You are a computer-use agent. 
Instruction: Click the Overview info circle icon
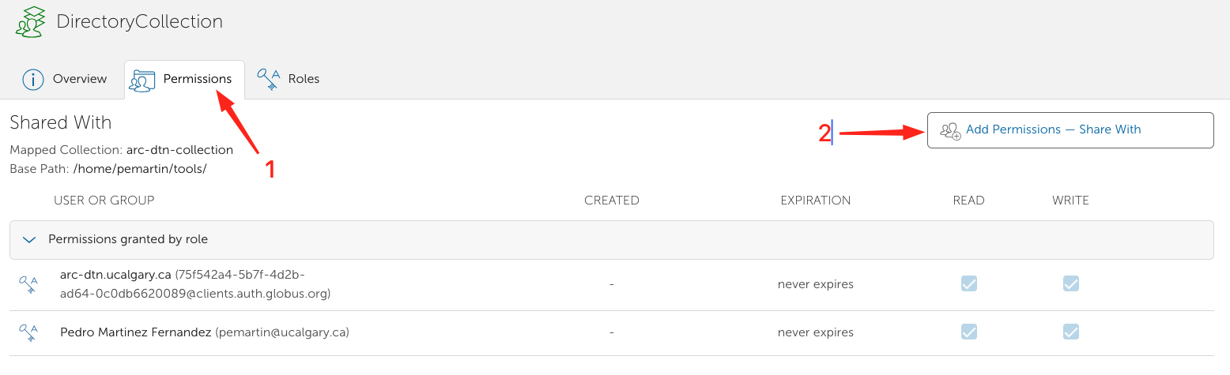click(33, 80)
